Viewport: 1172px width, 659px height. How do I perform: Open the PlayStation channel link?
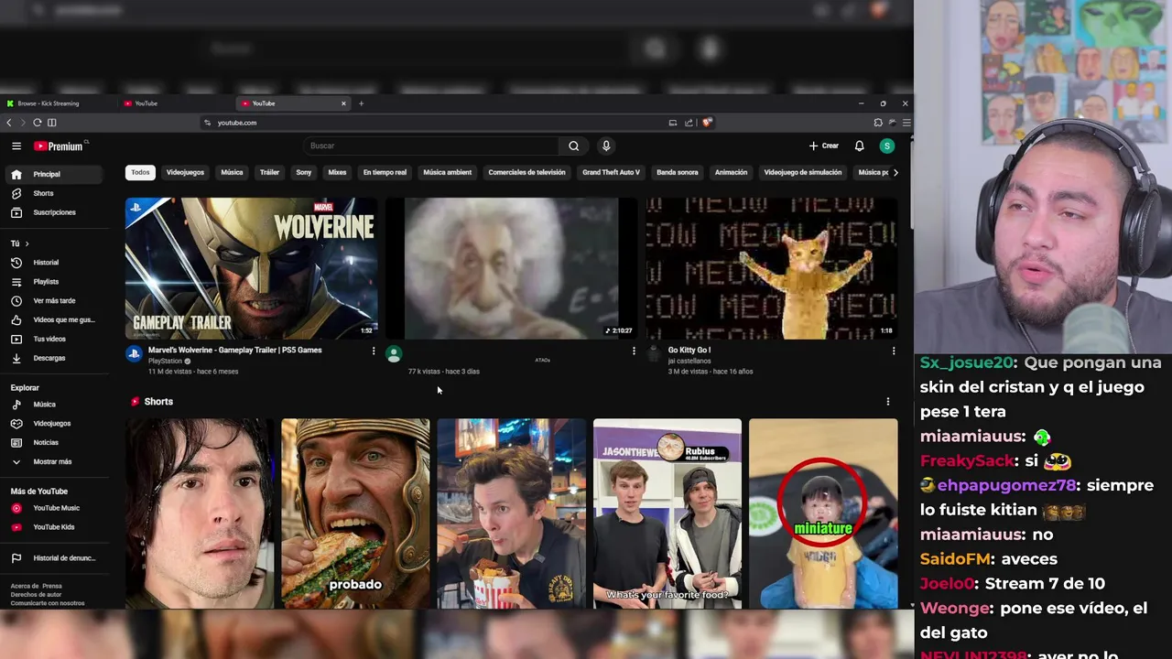pos(166,362)
